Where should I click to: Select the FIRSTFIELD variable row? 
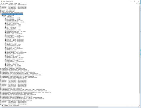[x=15, y=36]
